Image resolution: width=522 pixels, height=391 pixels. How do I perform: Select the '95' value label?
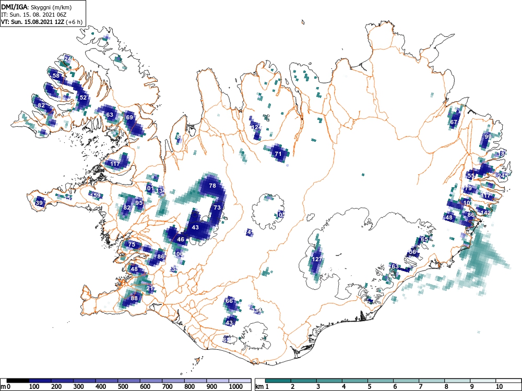[x=139, y=202]
